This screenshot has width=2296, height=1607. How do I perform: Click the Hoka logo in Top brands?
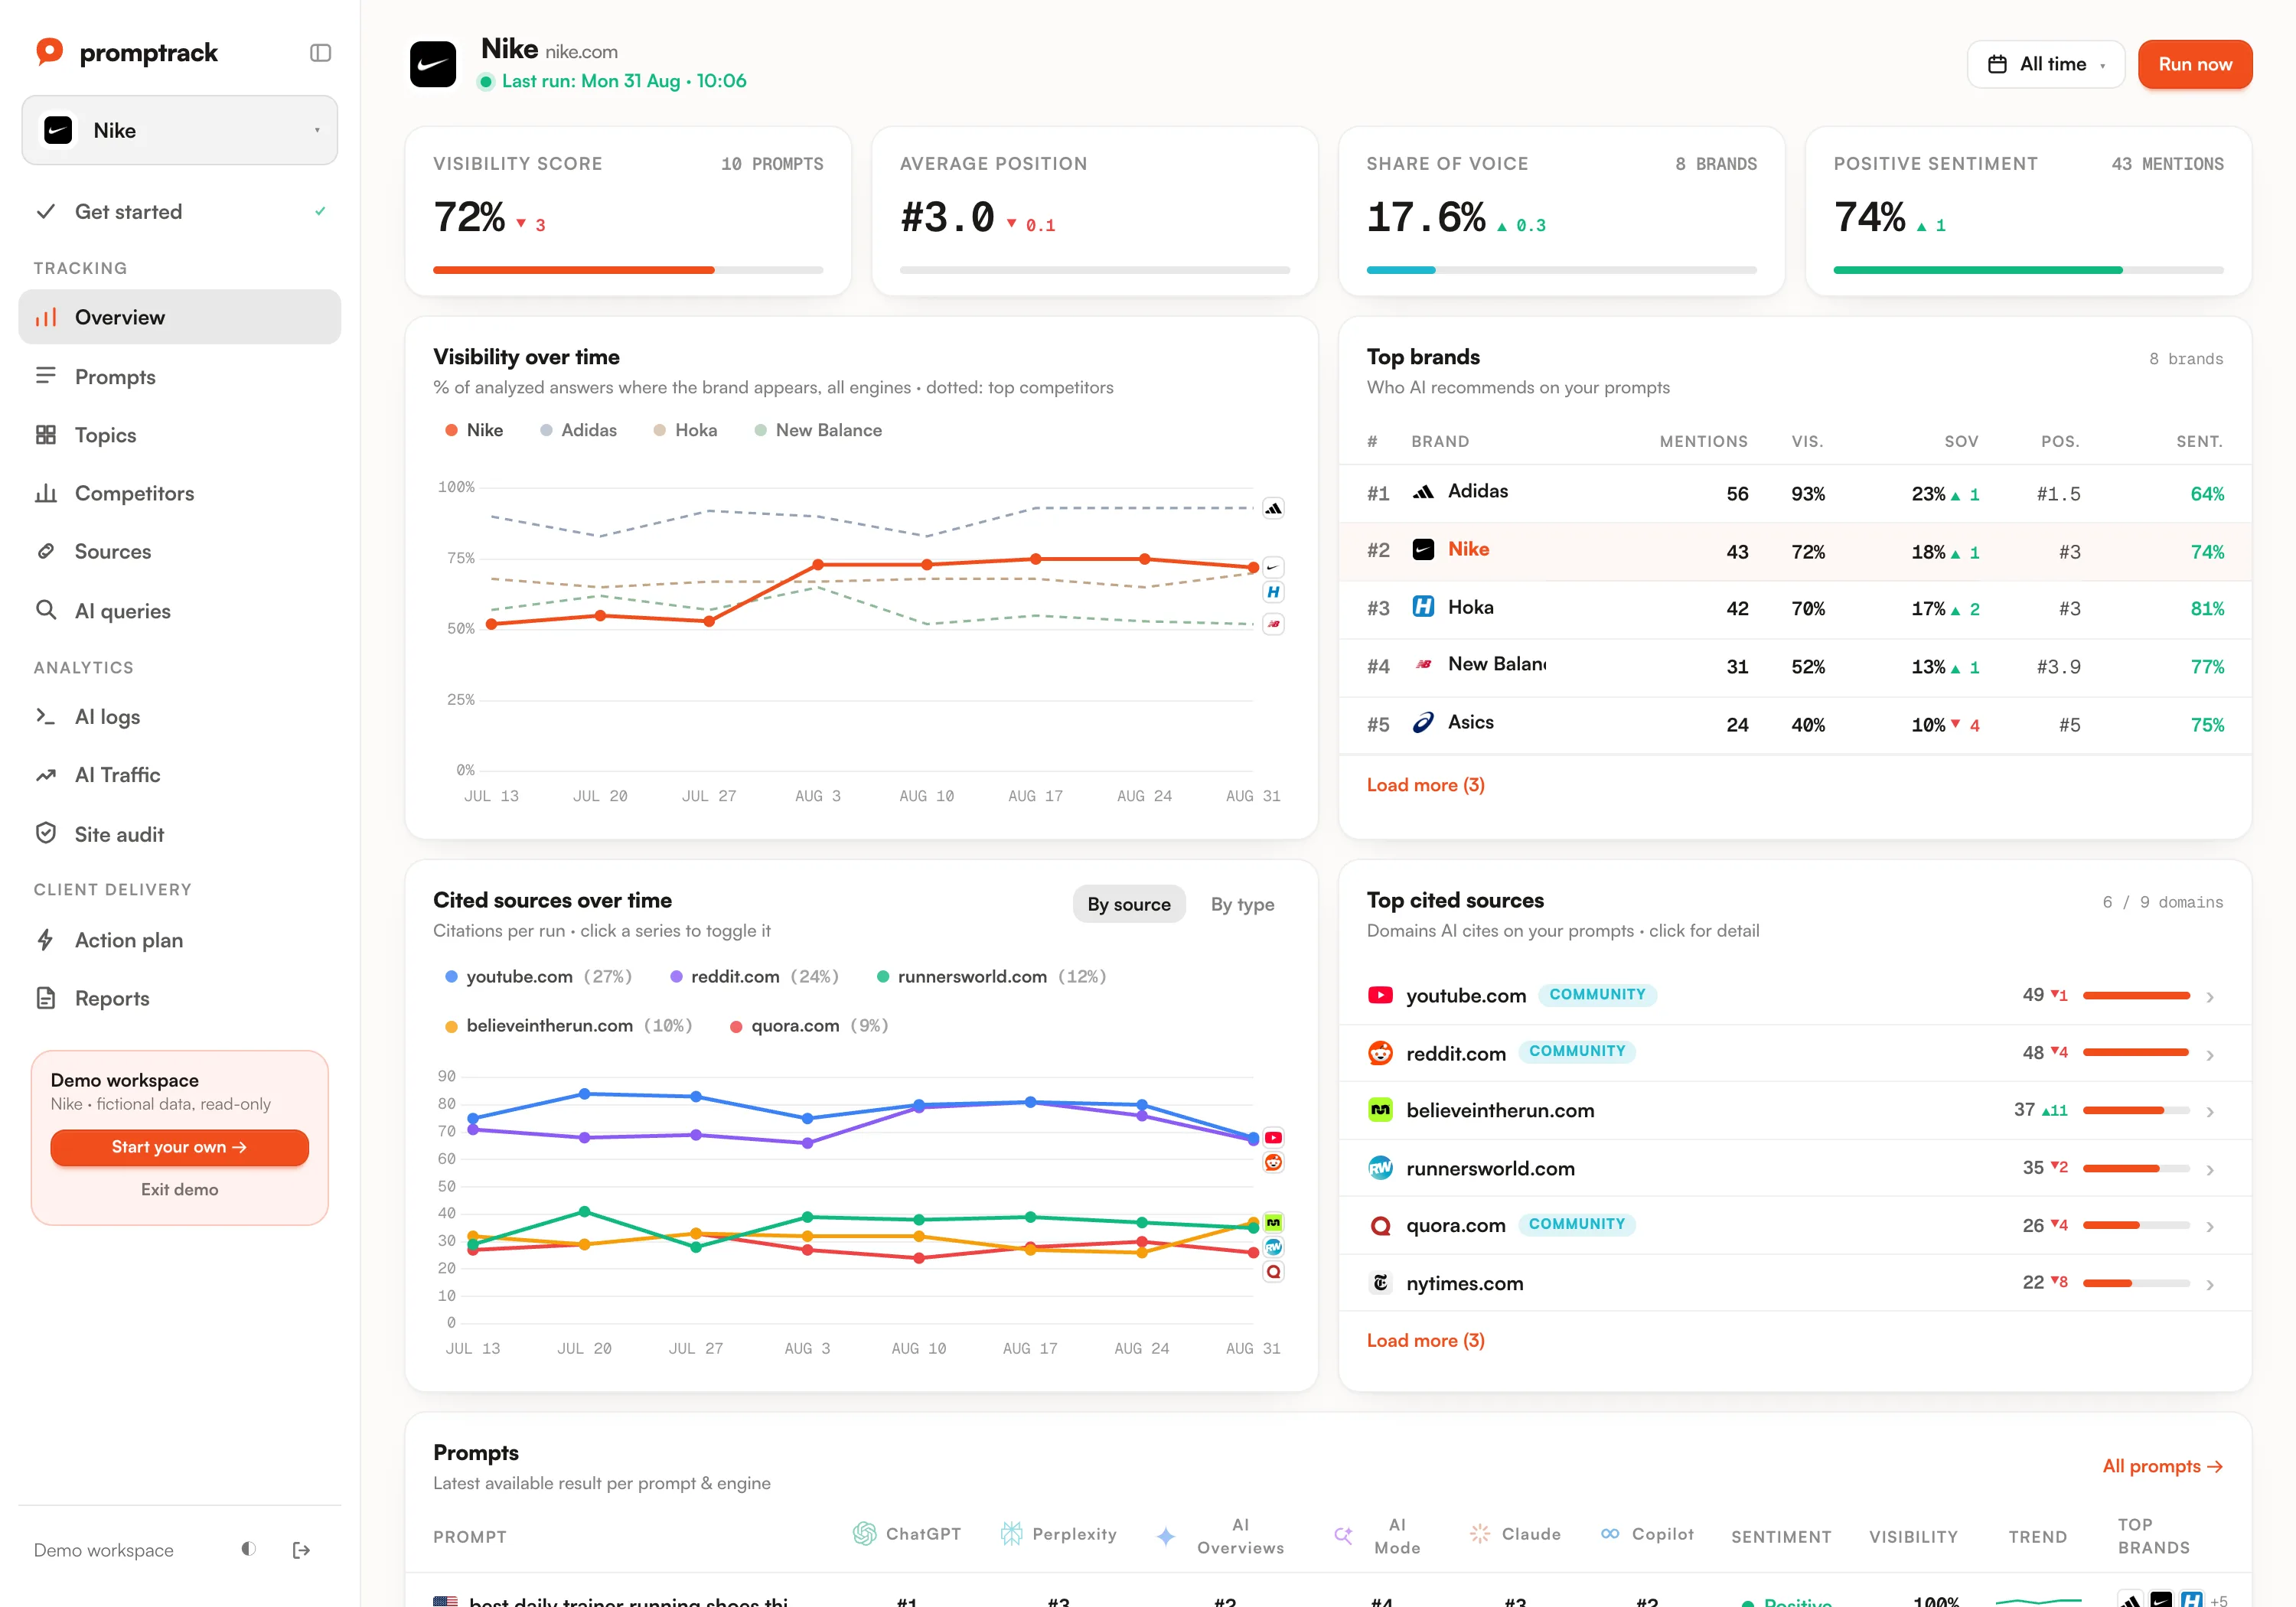pos(1423,607)
